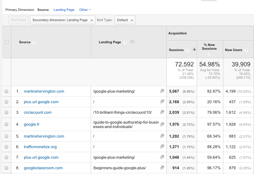Toggle select-all checkbox in table header
254x174 pixels.
7,42
